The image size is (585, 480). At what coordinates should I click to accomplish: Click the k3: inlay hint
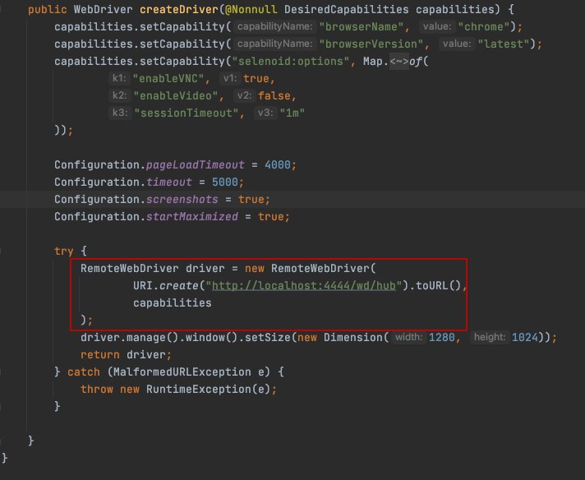[119, 113]
